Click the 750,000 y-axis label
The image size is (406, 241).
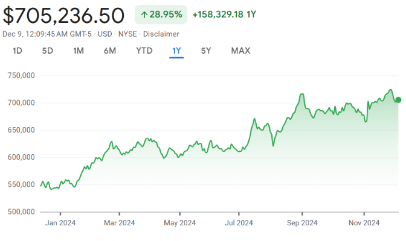[x=21, y=75]
